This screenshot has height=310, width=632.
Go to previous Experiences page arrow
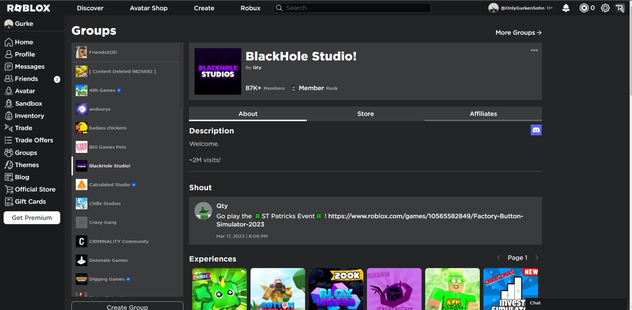[498, 257]
